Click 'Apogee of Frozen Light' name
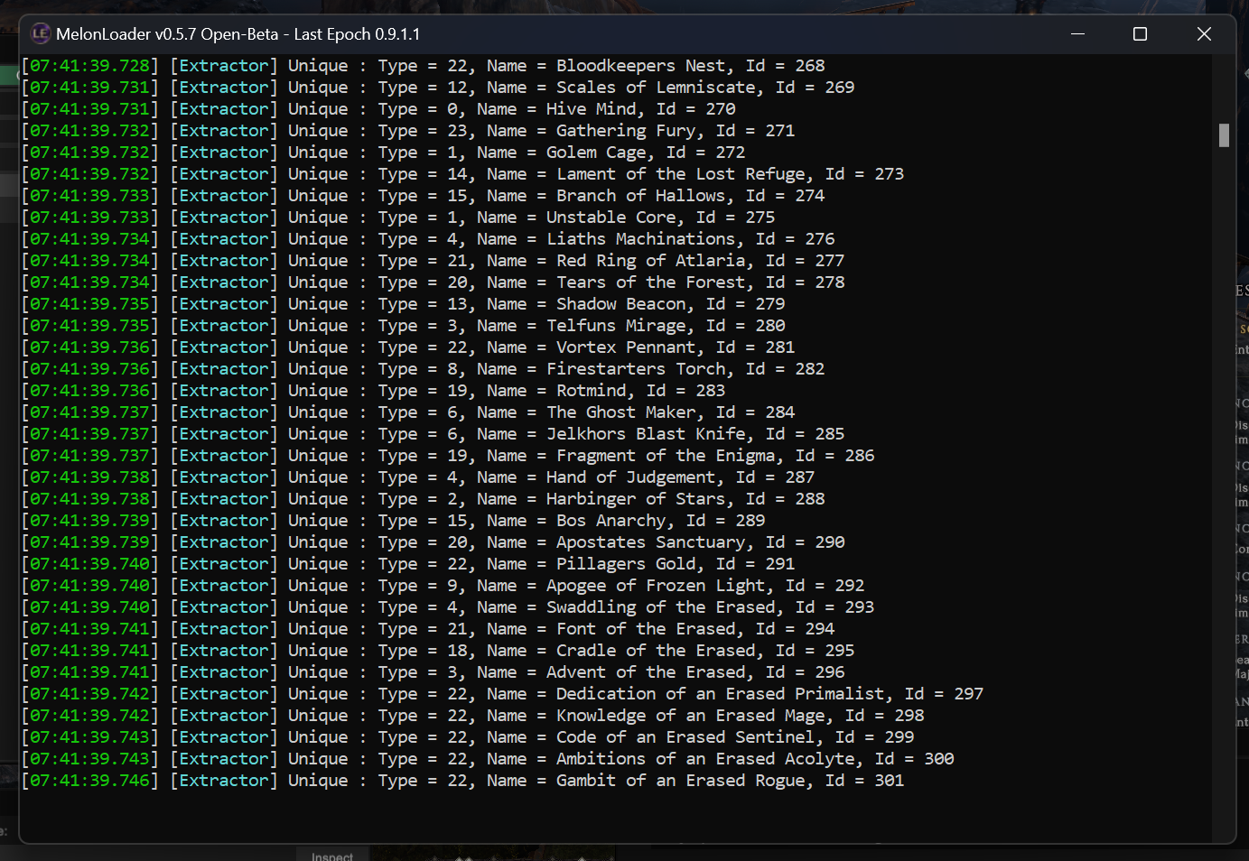The height and width of the screenshot is (861, 1249). [x=656, y=586]
